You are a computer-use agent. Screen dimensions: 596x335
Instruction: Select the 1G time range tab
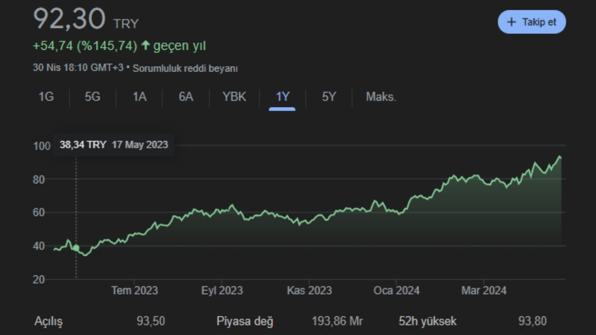coord(46,97)
